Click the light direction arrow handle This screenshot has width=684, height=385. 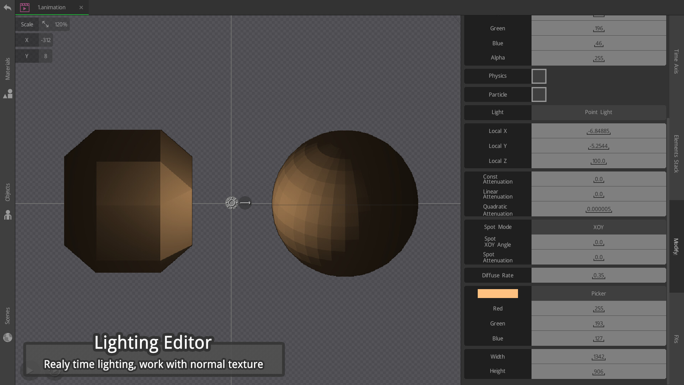tap(245, 202)
